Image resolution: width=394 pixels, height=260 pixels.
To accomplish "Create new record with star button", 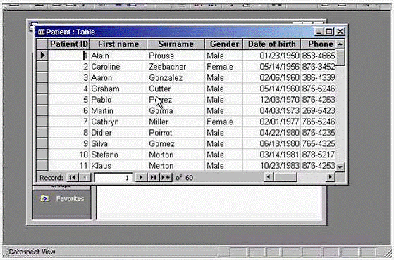I will coord(166,178).
